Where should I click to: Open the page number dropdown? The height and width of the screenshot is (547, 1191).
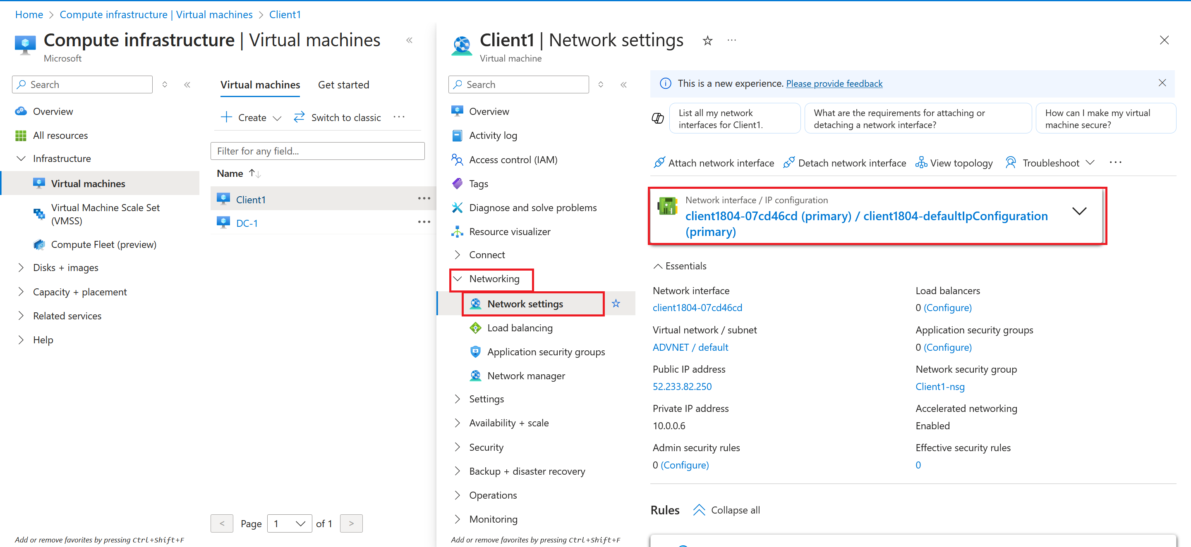pos(290,523)
